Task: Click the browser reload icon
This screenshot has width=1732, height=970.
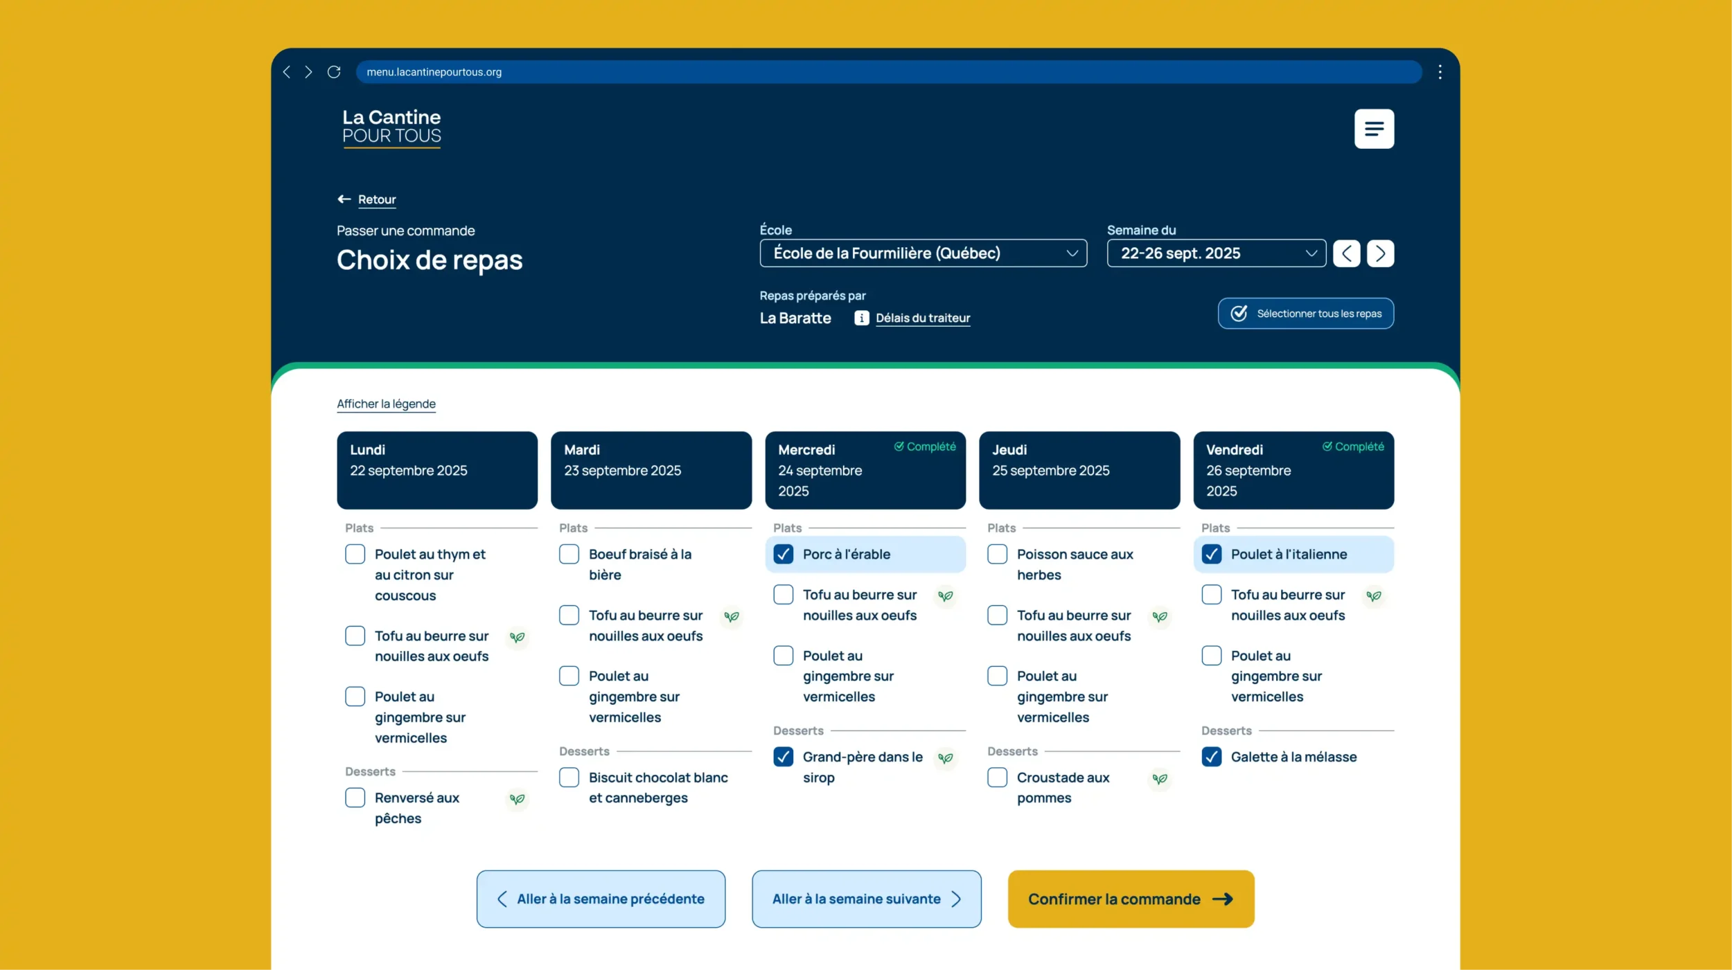Action: click(334, 72)
